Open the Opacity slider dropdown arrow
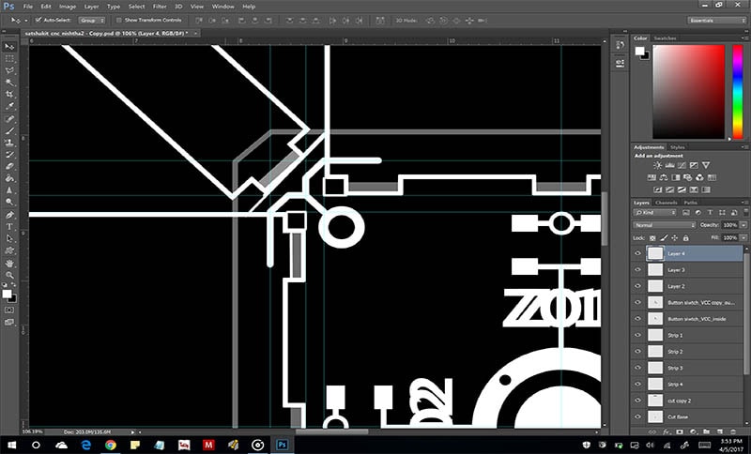The image size is (751, 454). coord(743,225)
